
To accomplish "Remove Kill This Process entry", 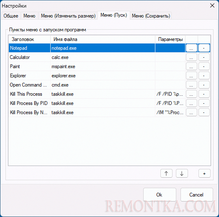I will 204,94.
